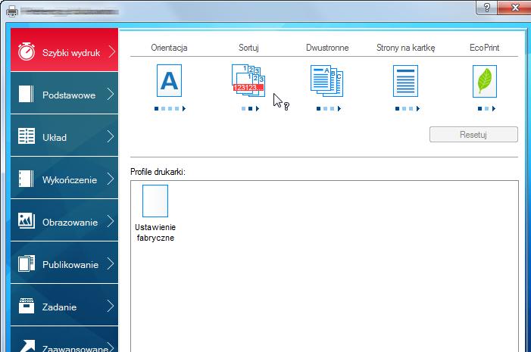The image size is (531, 352).
Task: Click the job box icon beside Zadanie
Action: point(26,306)
